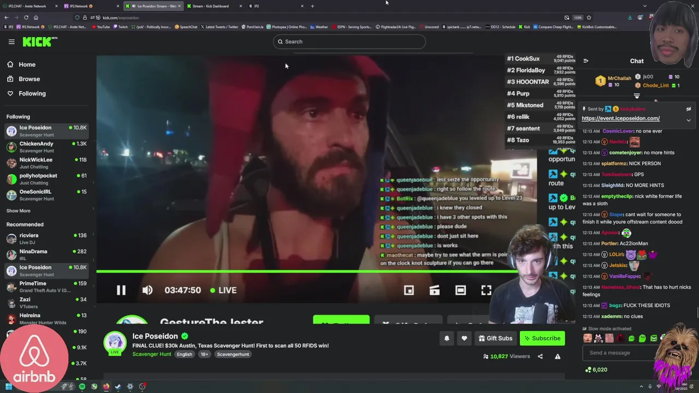699x393 pixels.
Task: Click the green KICK logo
Action: [39, 41]
